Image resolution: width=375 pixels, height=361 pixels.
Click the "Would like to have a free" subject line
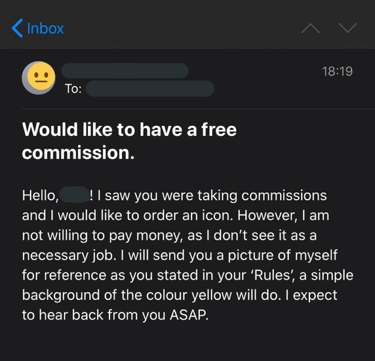click(129, 130)
